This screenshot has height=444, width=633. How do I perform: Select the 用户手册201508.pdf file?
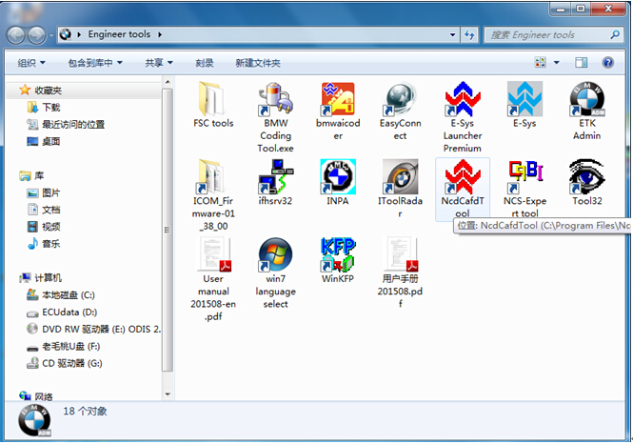(x=400, y=273)
